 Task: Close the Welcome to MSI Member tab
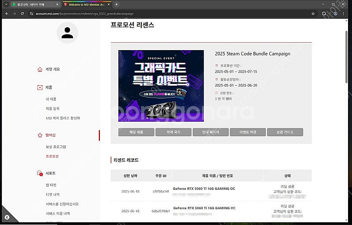[x=109, y=4]
